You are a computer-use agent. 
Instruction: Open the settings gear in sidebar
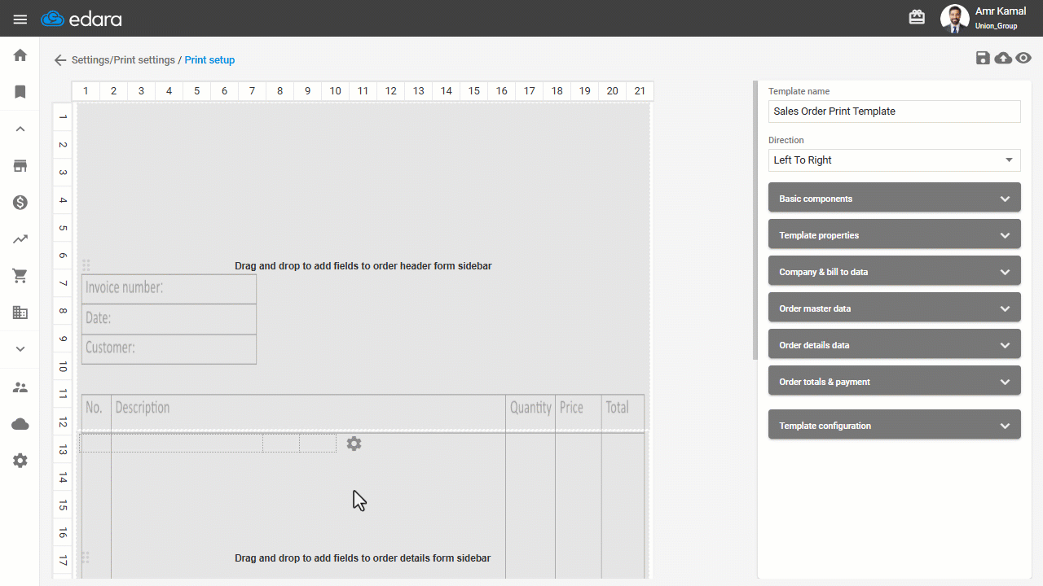(x=20, y=461)
